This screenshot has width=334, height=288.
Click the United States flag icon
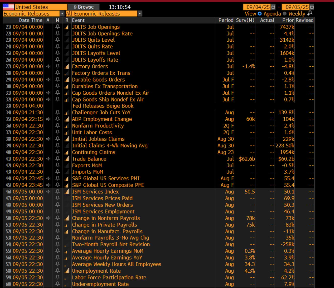coord(8,7)
